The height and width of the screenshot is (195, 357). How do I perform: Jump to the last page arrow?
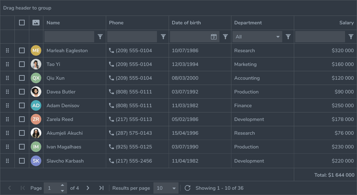(101, 188)
